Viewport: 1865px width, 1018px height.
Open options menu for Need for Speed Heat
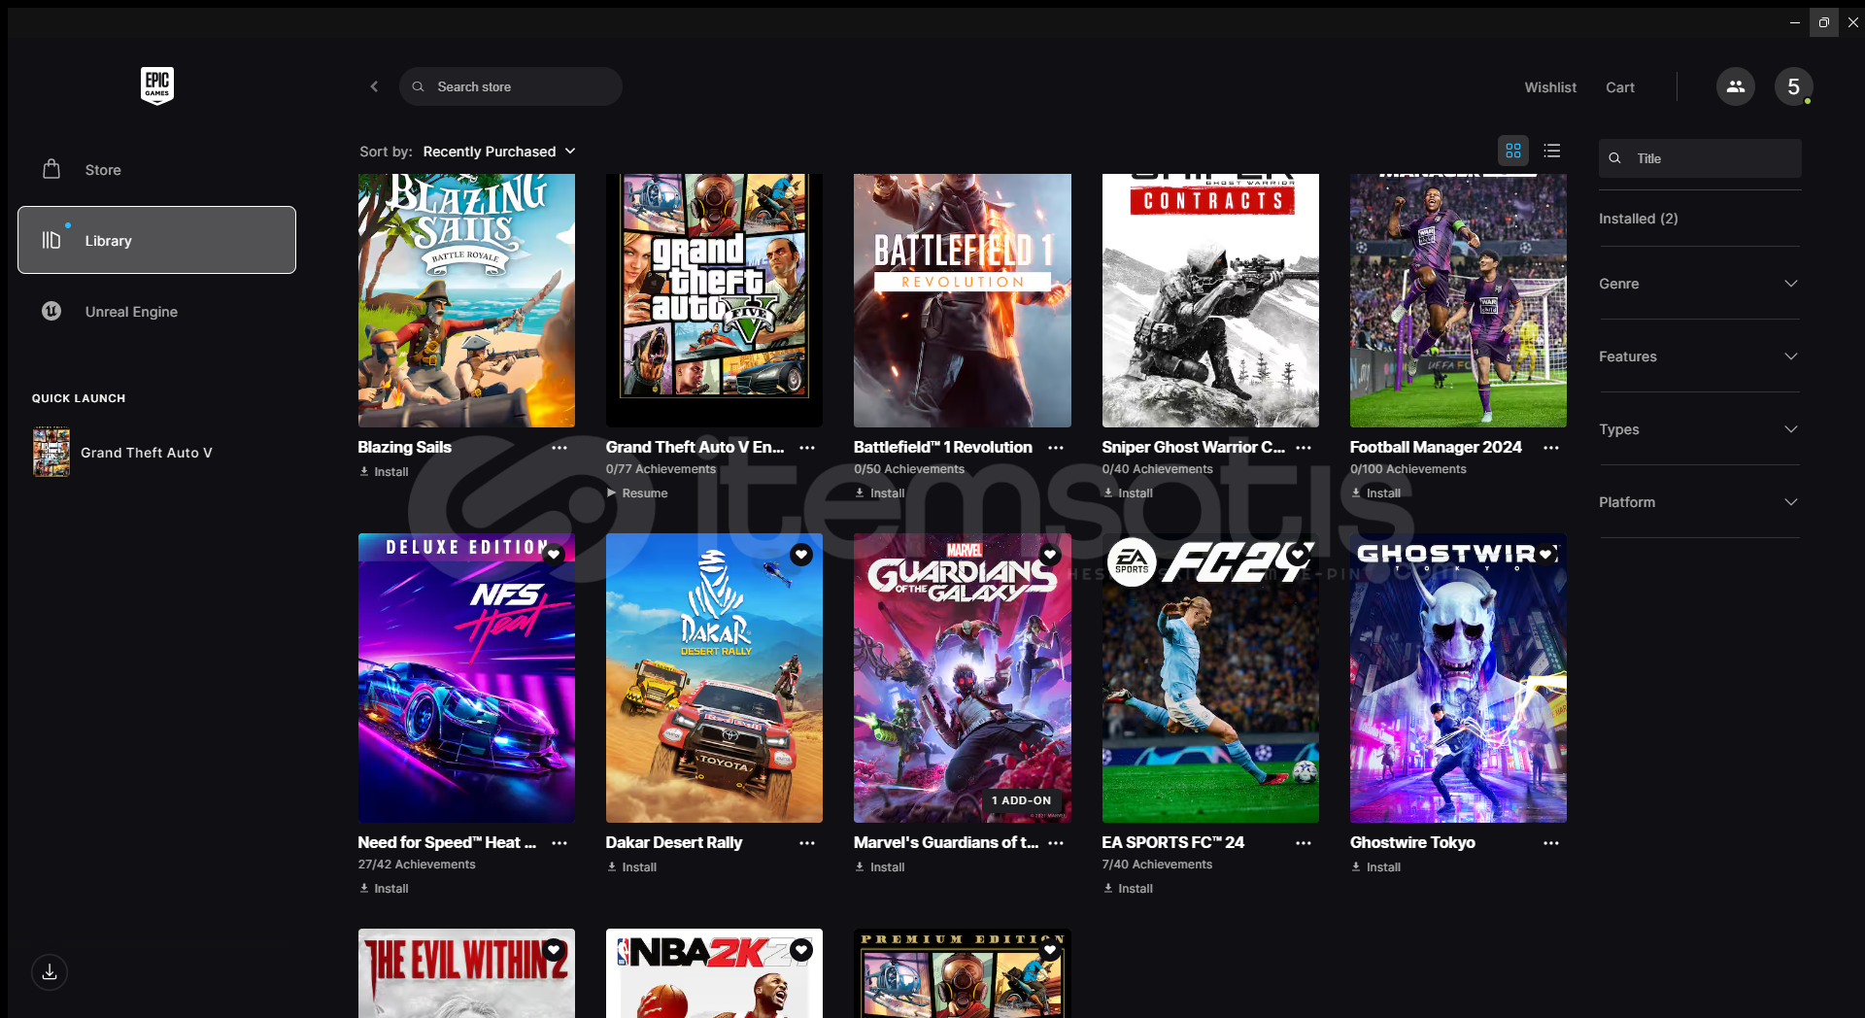tap(559, 843)
